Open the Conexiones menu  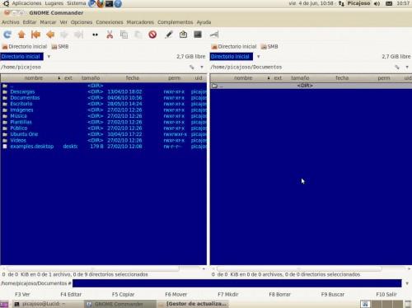110,22
